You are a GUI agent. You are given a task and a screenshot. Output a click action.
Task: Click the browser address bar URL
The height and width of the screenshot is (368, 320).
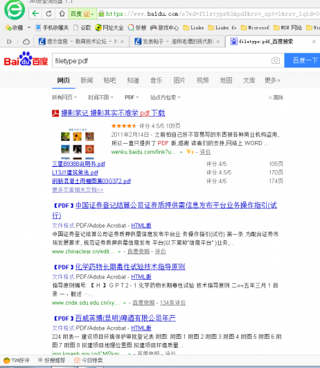pos(213,14)
